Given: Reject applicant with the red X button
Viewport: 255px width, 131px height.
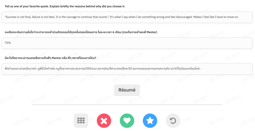Looking at the screenshot, I should coord(104,121).
